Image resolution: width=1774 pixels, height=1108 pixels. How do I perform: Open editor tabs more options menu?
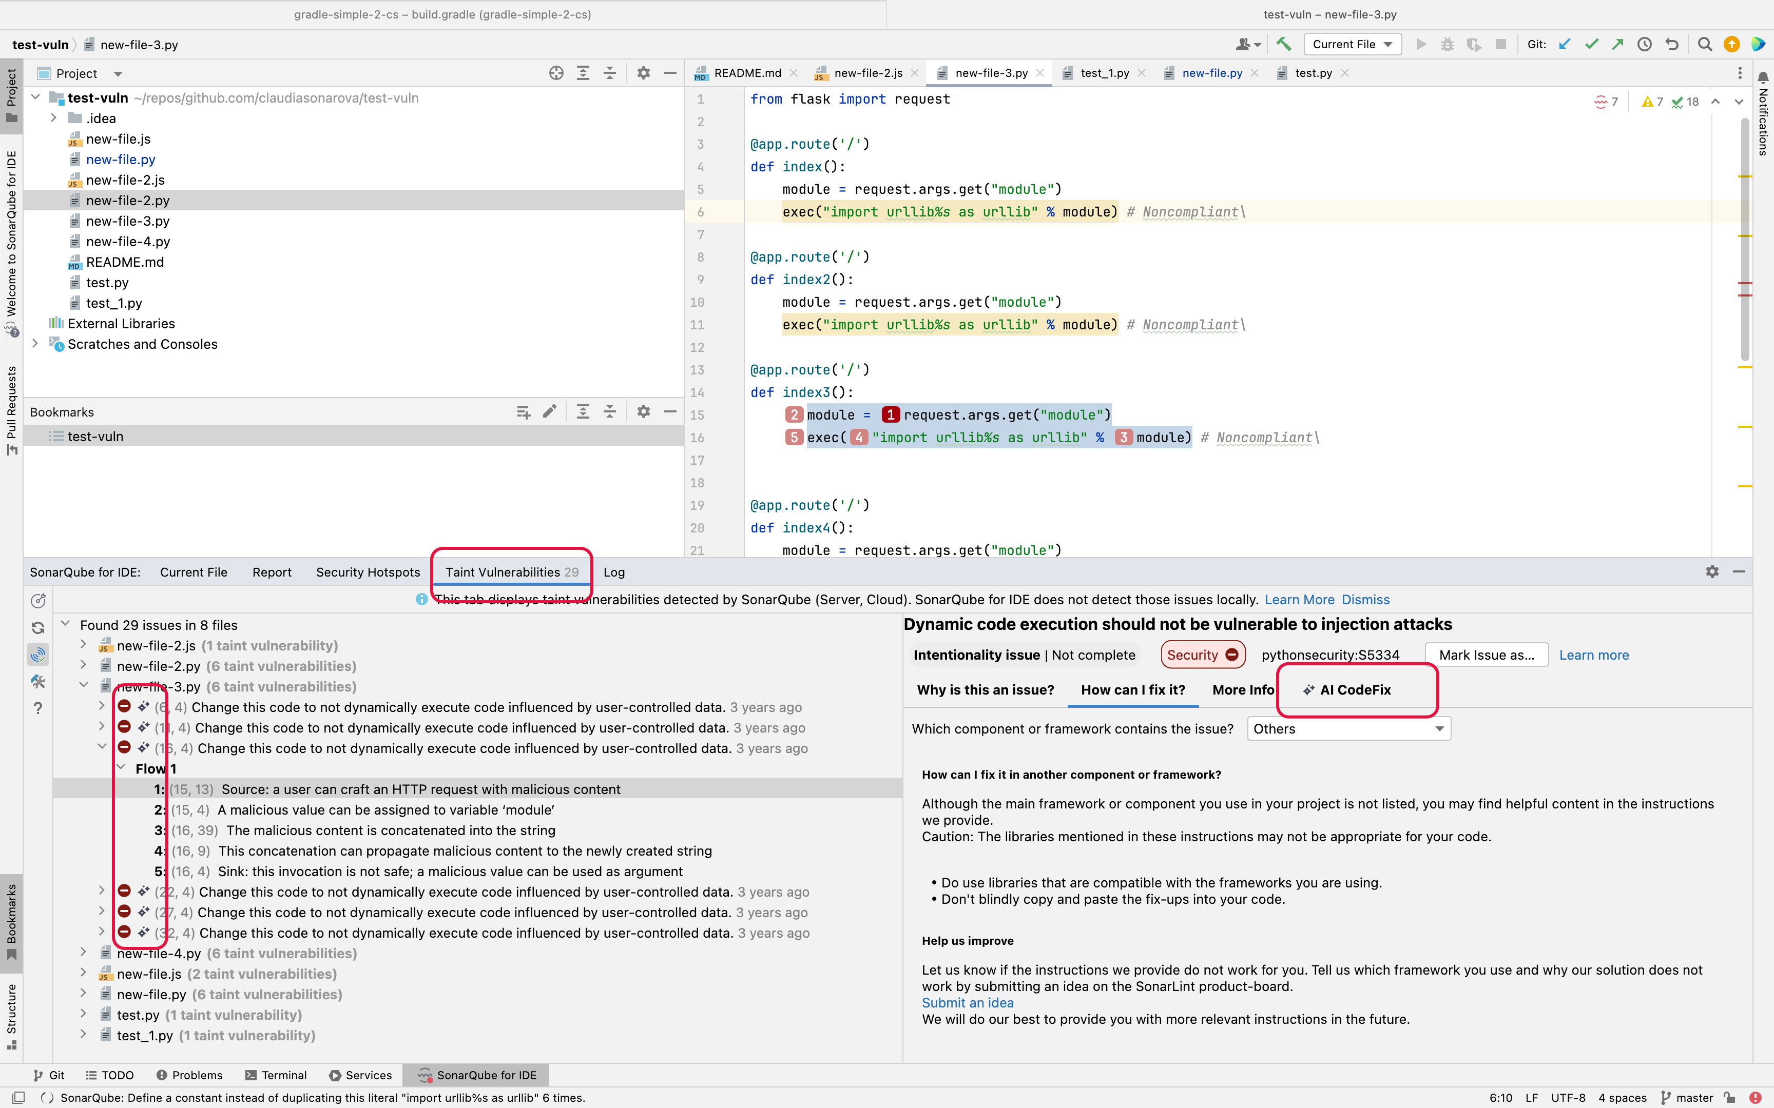[1740, 72]
